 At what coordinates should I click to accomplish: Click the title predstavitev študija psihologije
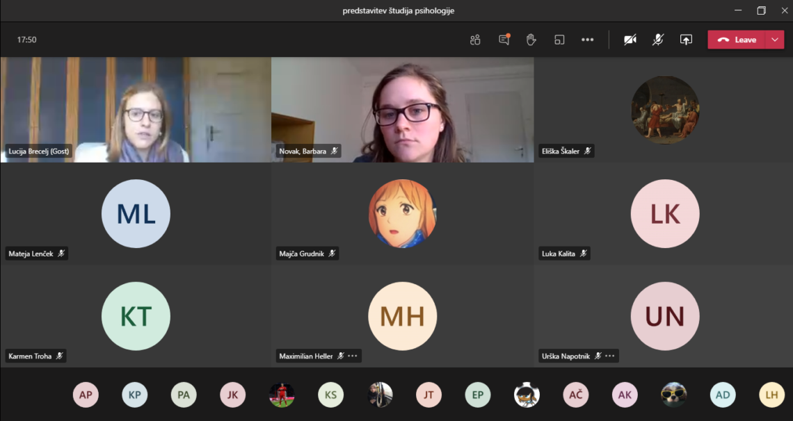[x=399, y=10]
